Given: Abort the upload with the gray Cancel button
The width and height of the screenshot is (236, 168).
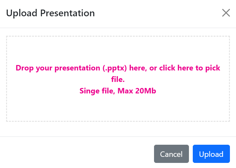Looking at the screenshot, I should [171, 154].
